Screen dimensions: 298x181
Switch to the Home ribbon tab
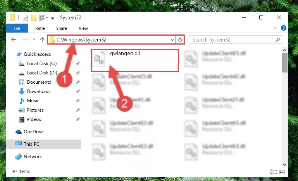pos(39,28)
